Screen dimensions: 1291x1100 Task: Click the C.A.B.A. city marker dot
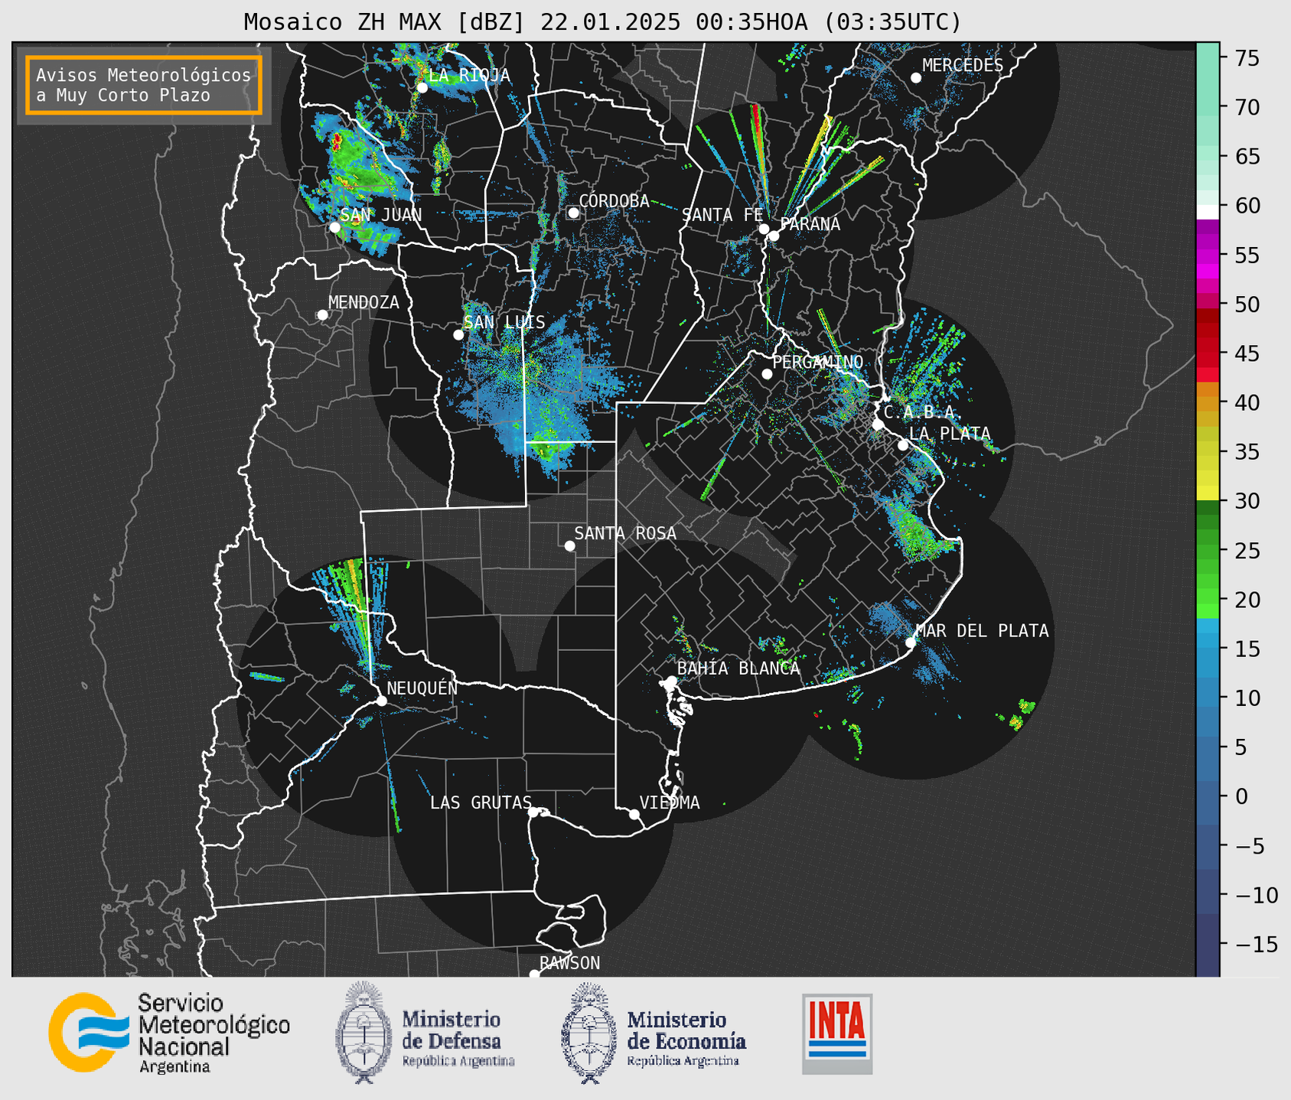pyautogui.click(x=879, y=424)
